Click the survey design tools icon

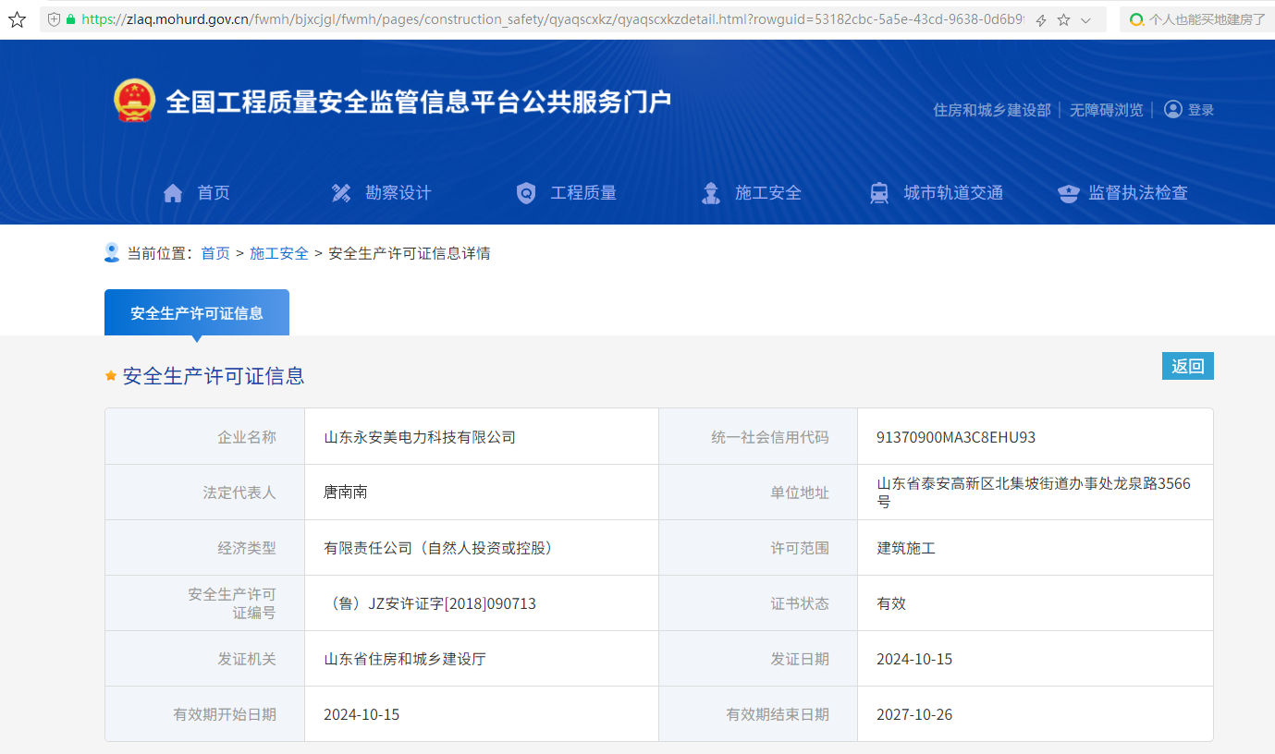point(341,193)
